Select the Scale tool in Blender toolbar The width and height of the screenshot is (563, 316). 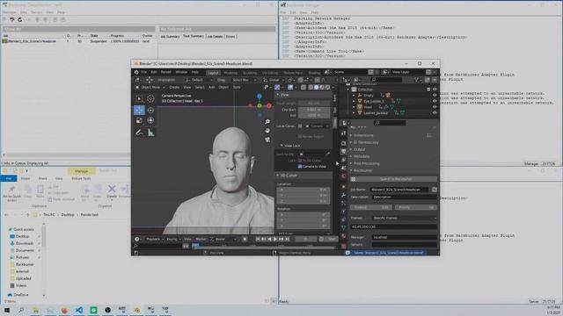[x=139, y=121]
